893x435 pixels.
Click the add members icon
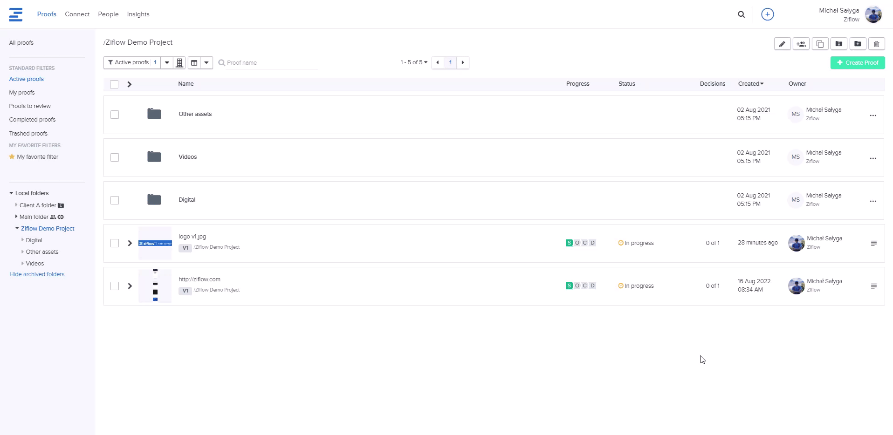tap(801, 44)
